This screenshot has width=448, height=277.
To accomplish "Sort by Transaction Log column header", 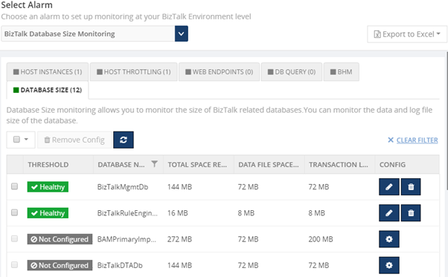I will pyautogui.click(x=339, y=164).
